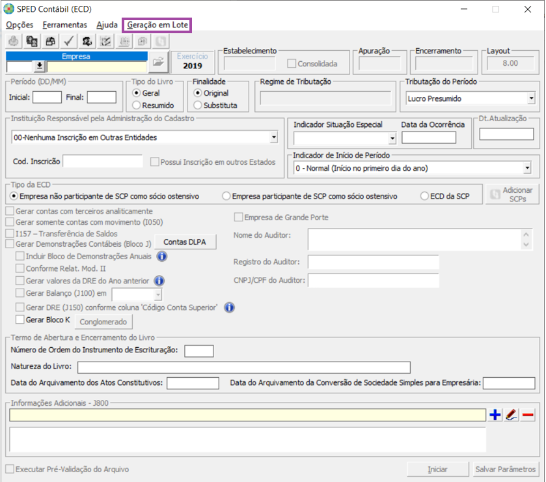Focus the Inicial period input field

click(47, 97)
